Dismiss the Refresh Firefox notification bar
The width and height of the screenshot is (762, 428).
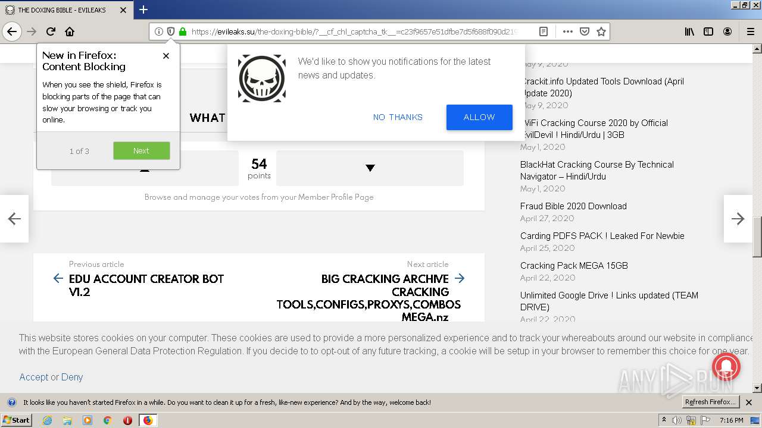tap(749, 402)
